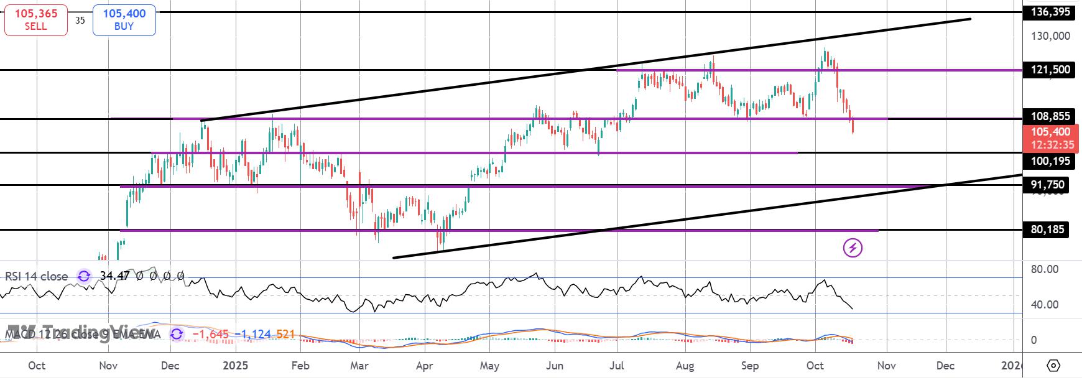Click the spread value 35 between Sell and Buy

click(x=80, y=20)
